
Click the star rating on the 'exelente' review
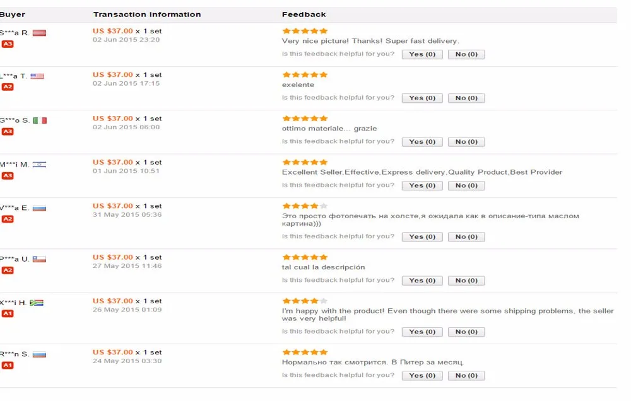click(x=305, y=74)
